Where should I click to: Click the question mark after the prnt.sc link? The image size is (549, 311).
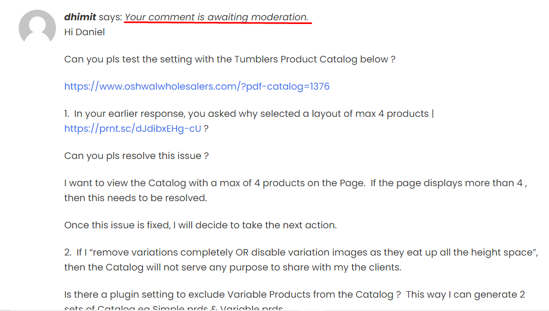pos(206,129)
